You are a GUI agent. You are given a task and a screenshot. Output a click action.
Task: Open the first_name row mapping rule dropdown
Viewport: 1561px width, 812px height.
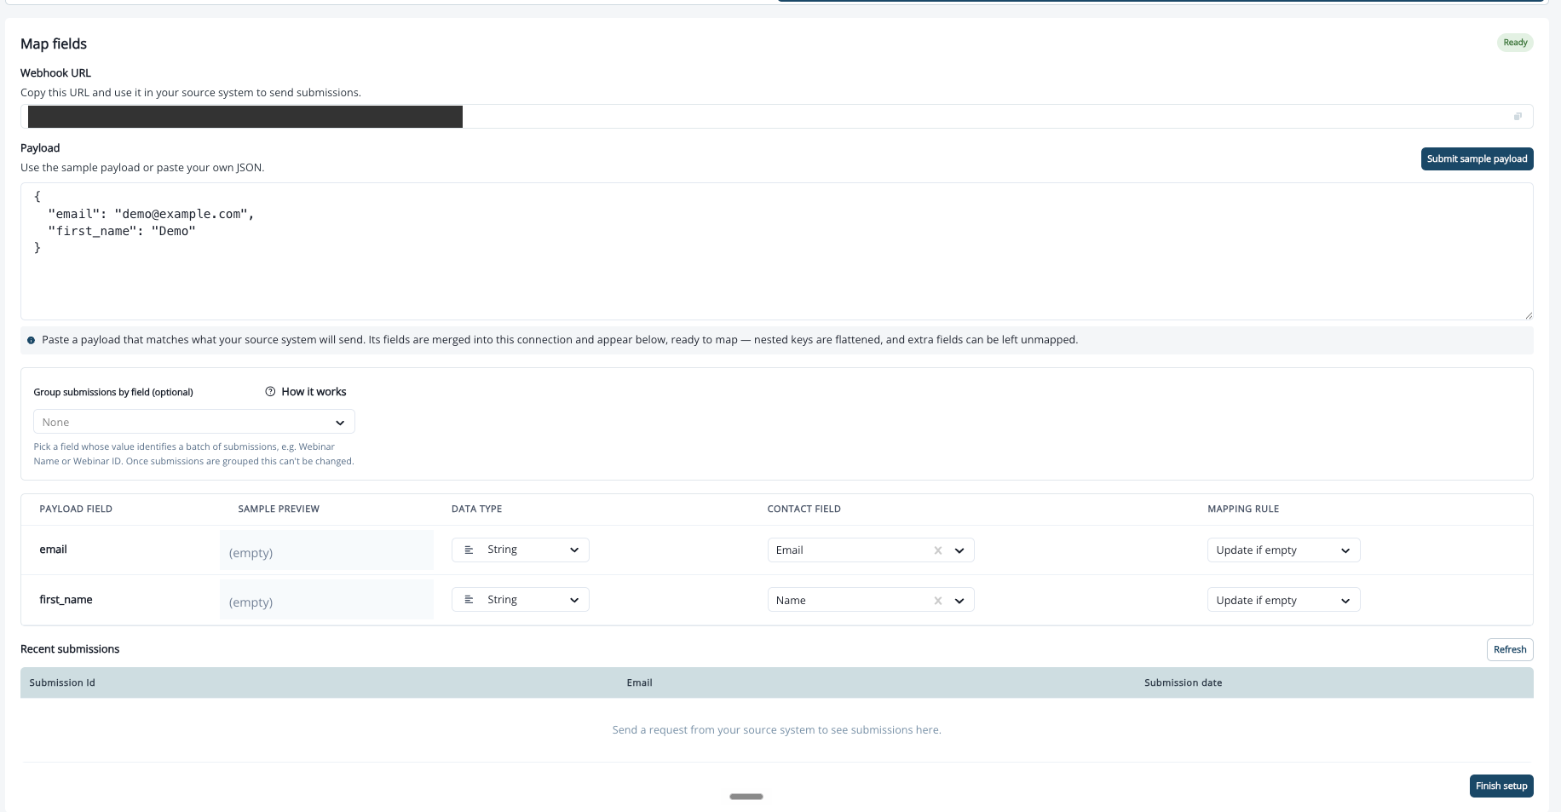1283,601
